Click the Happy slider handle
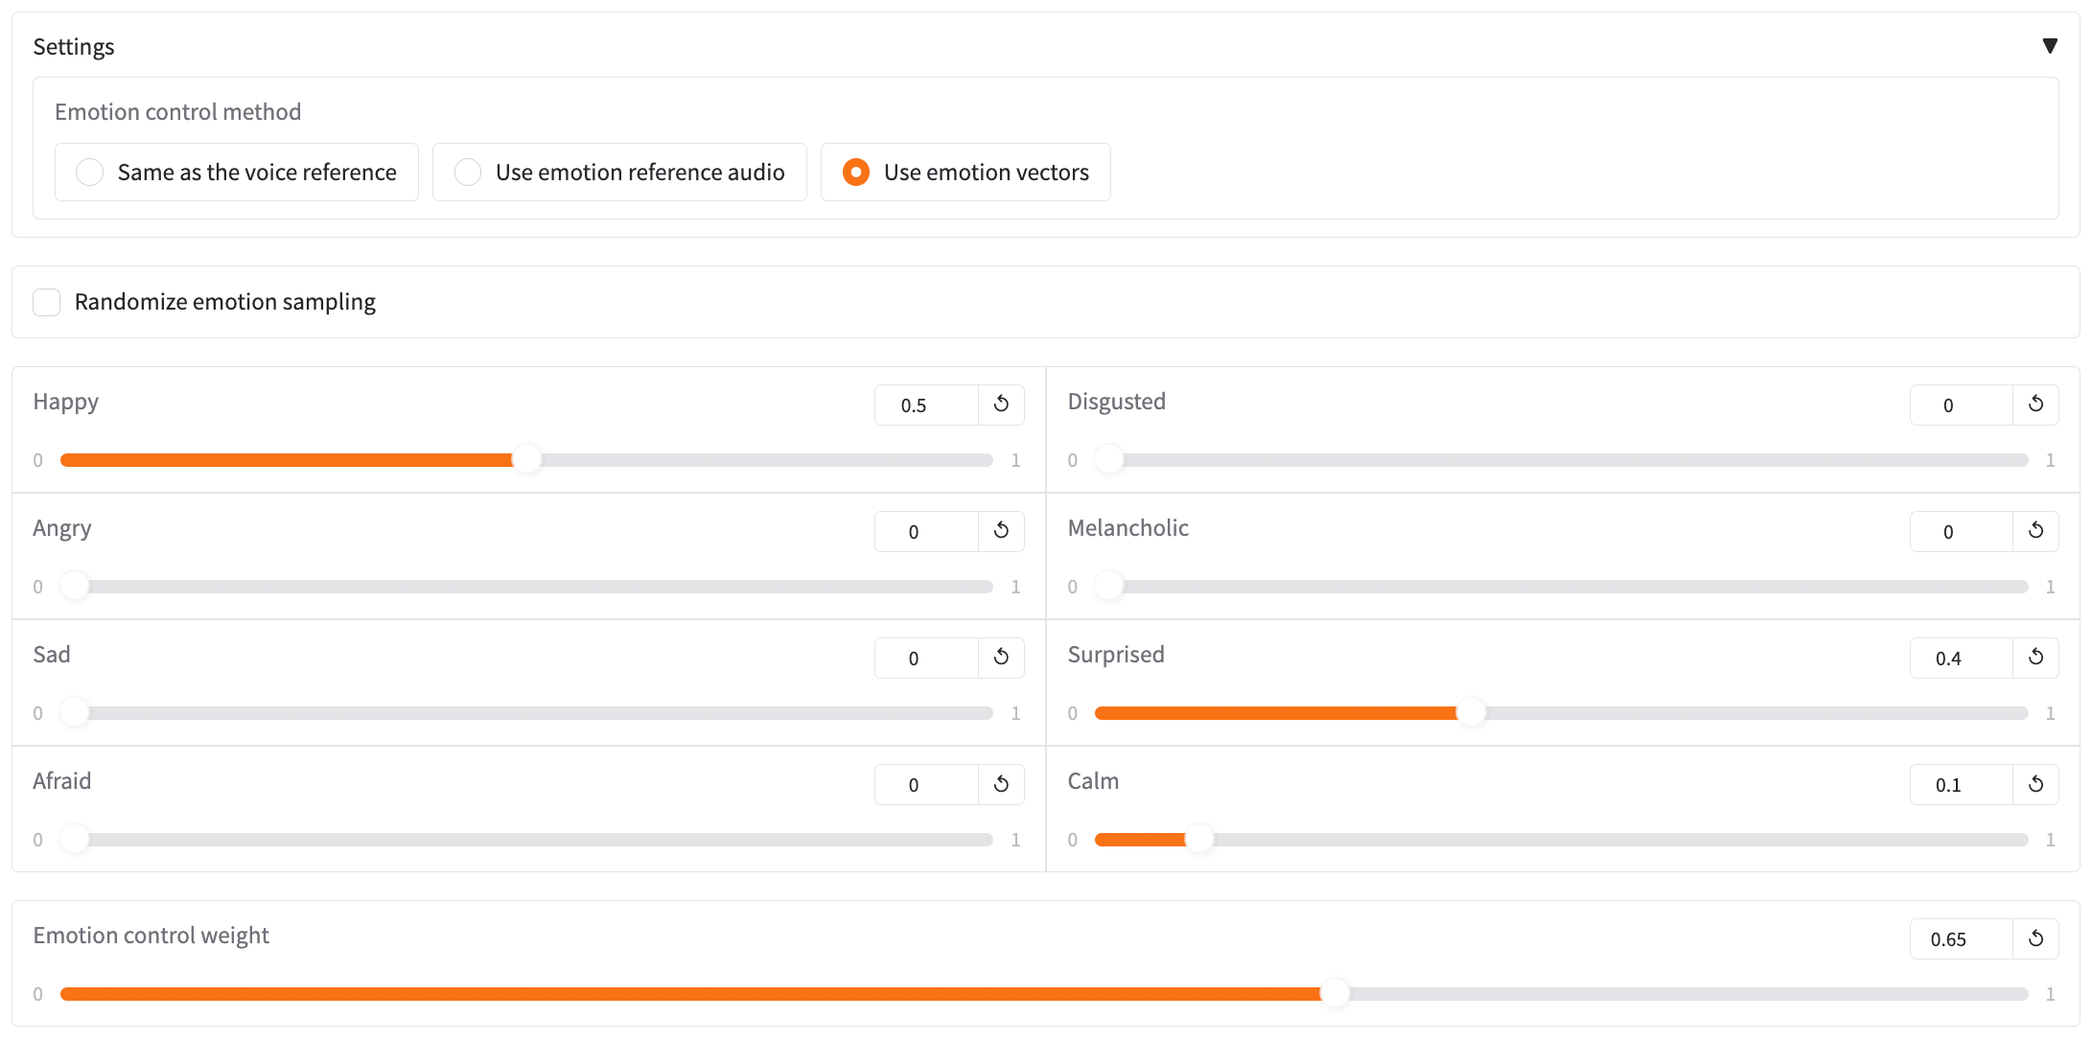The image size is (2092, 1041). click(526, 460)
